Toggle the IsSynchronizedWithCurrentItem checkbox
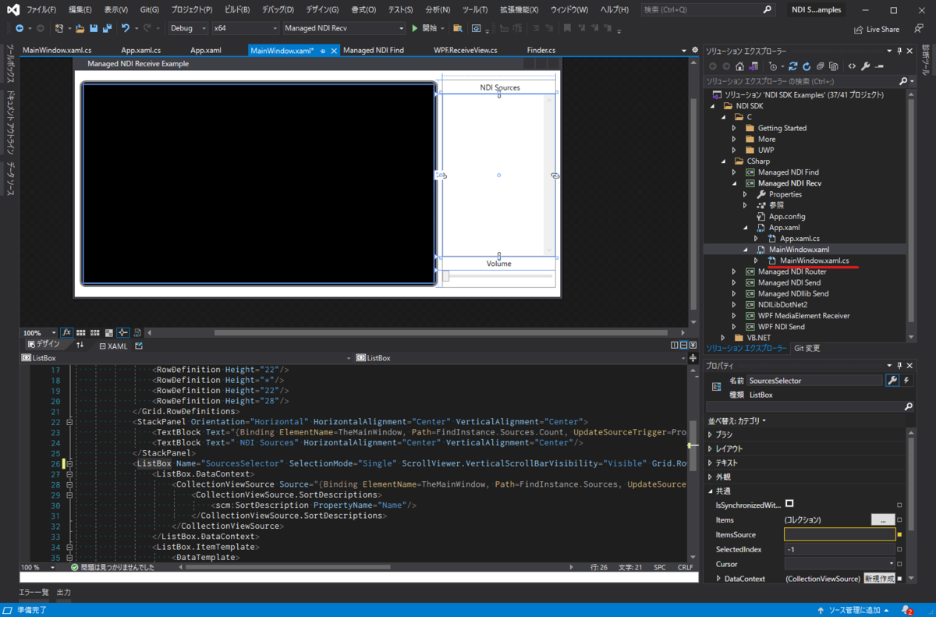Viewport: 936px width, 617px height. pyautogui.click(x=789, y=504)
